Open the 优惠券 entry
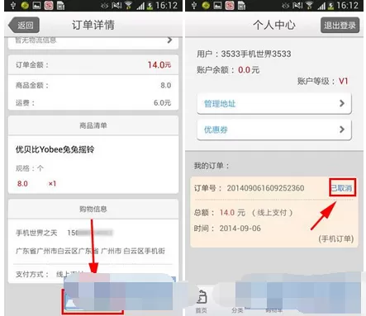Screen dimensions: 366x316 click(274, 130)
